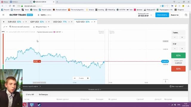Open the Индикаторы dropdown
This screenshot has height=107, width=191.
coord(41,27)
